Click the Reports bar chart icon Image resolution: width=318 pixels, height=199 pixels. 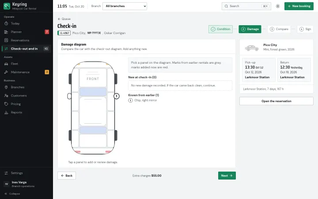point(6,112)
